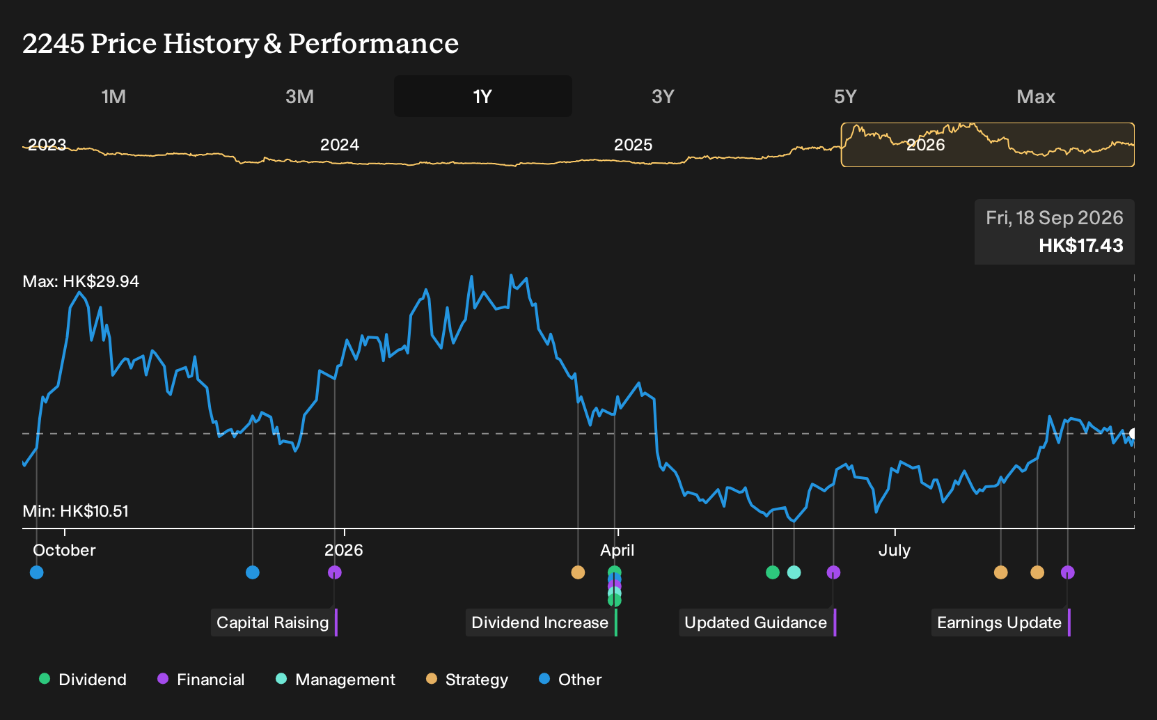Open the Capital Raising event label

pos(274,623)
